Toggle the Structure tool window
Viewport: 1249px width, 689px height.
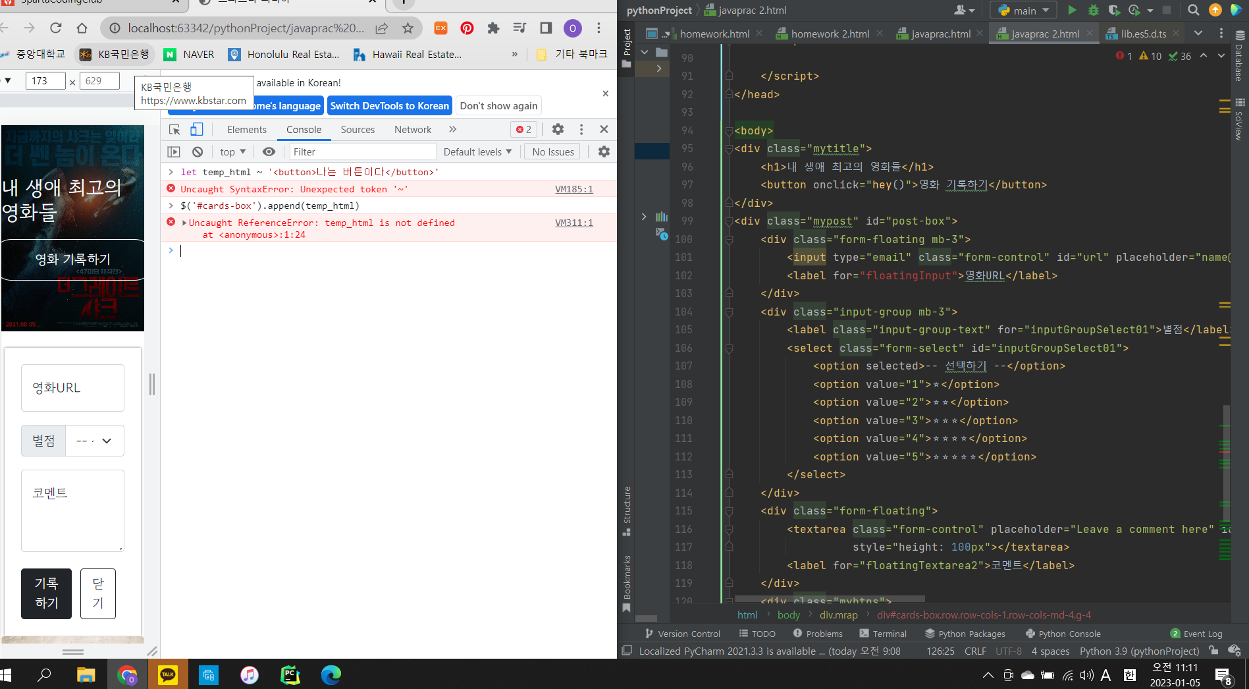coord(627,511)
